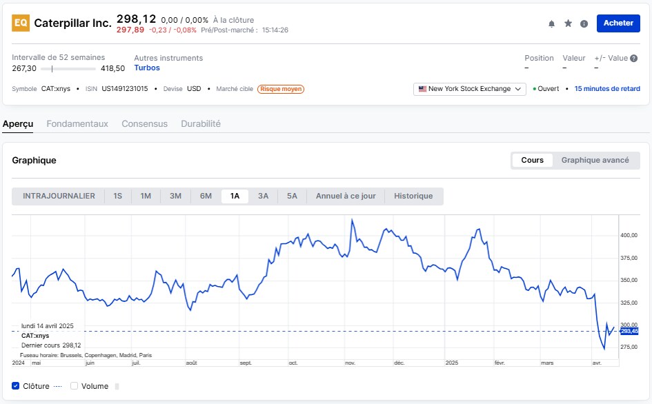This screenshot has width=652, height=404.
Task: Click the US flag icon in exchange selector
Action: tap(422, 89)
